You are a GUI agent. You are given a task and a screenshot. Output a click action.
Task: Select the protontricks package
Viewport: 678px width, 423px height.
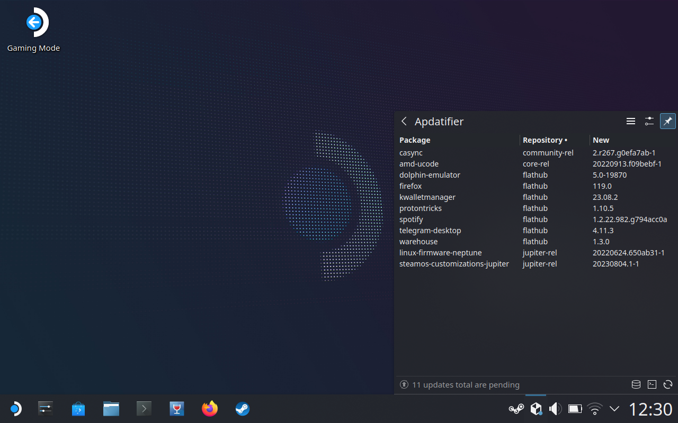(x=536, y=208)
